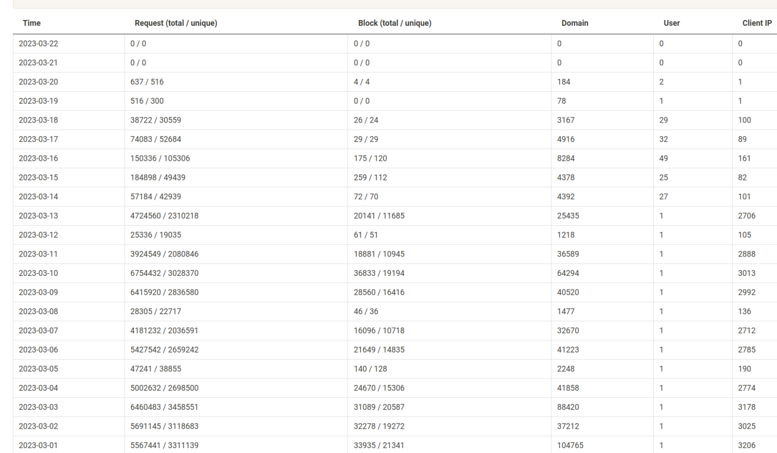
Task: Click the User column header
Action: click(671, 23)
